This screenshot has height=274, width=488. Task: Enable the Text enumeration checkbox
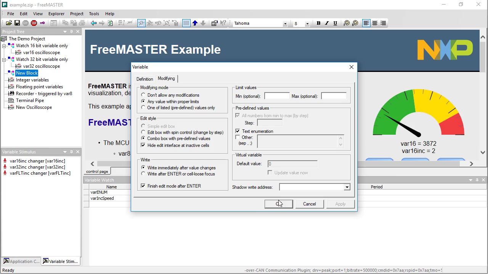tap(238, 131)
